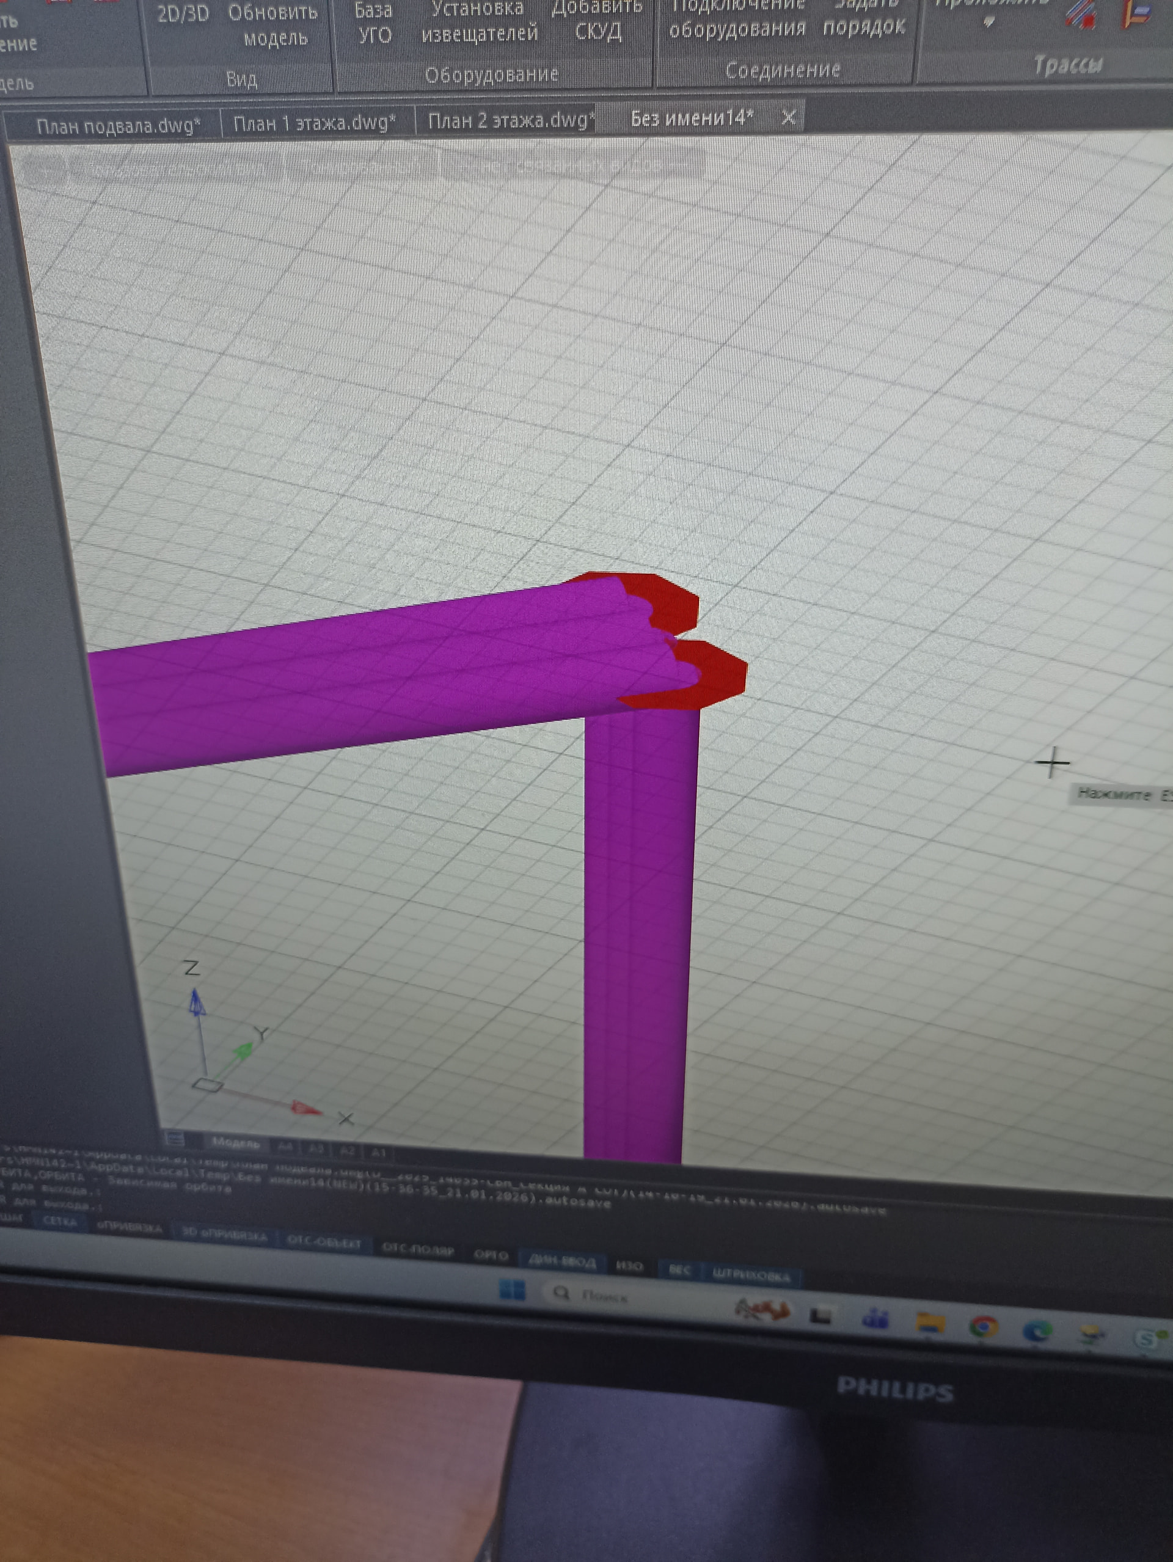Click the 2D/3D view switch button
Viewport: 1173px width, 1562px height.
183,14
